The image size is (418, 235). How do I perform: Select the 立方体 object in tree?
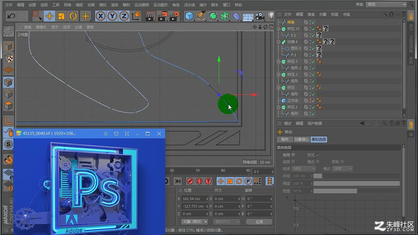click(x=293, y=101)
